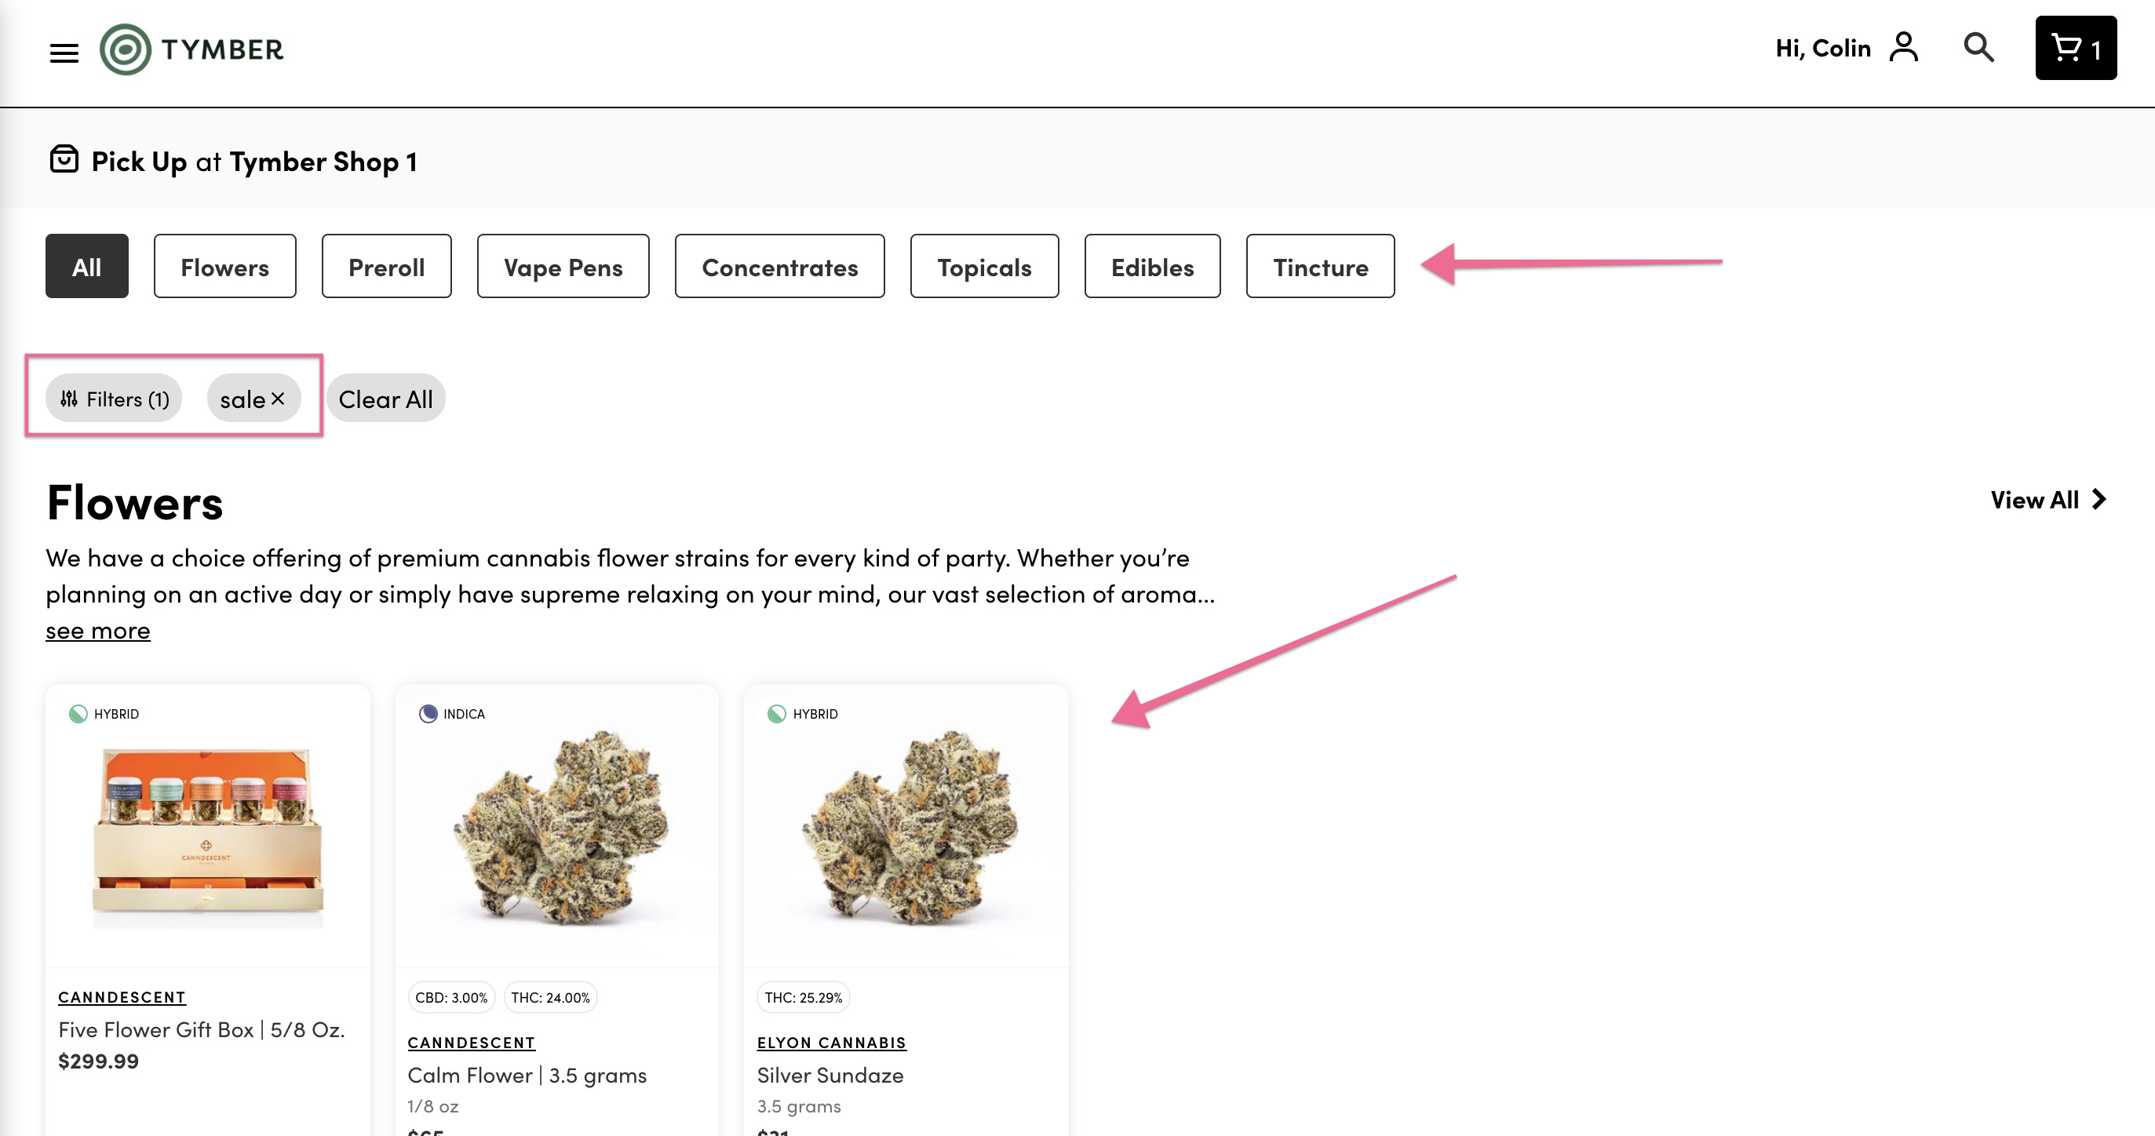Open the Silver Sundaze product image

(x=907, y=825)
